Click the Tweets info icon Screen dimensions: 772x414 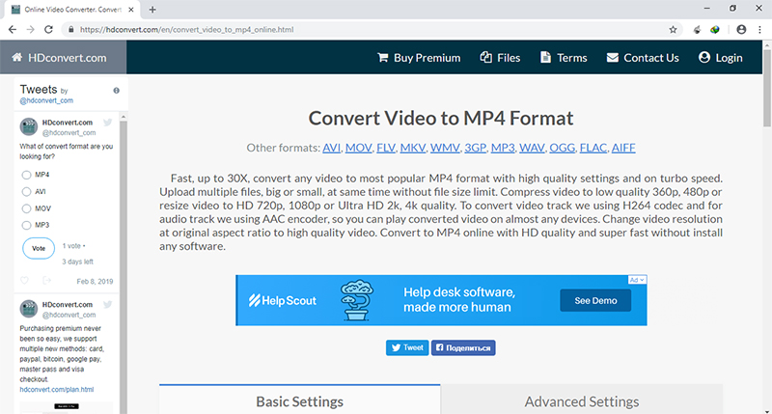click(116, 91)
